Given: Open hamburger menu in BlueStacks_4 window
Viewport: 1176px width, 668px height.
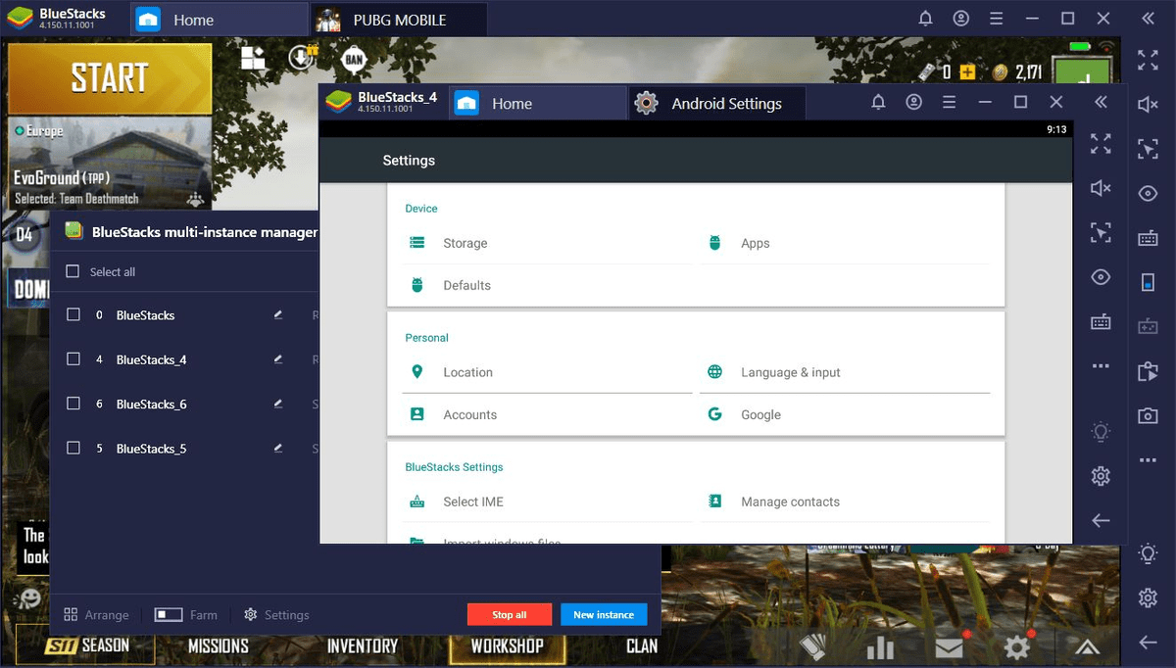Looking at the screenshot, I should (x=949, y=103).
